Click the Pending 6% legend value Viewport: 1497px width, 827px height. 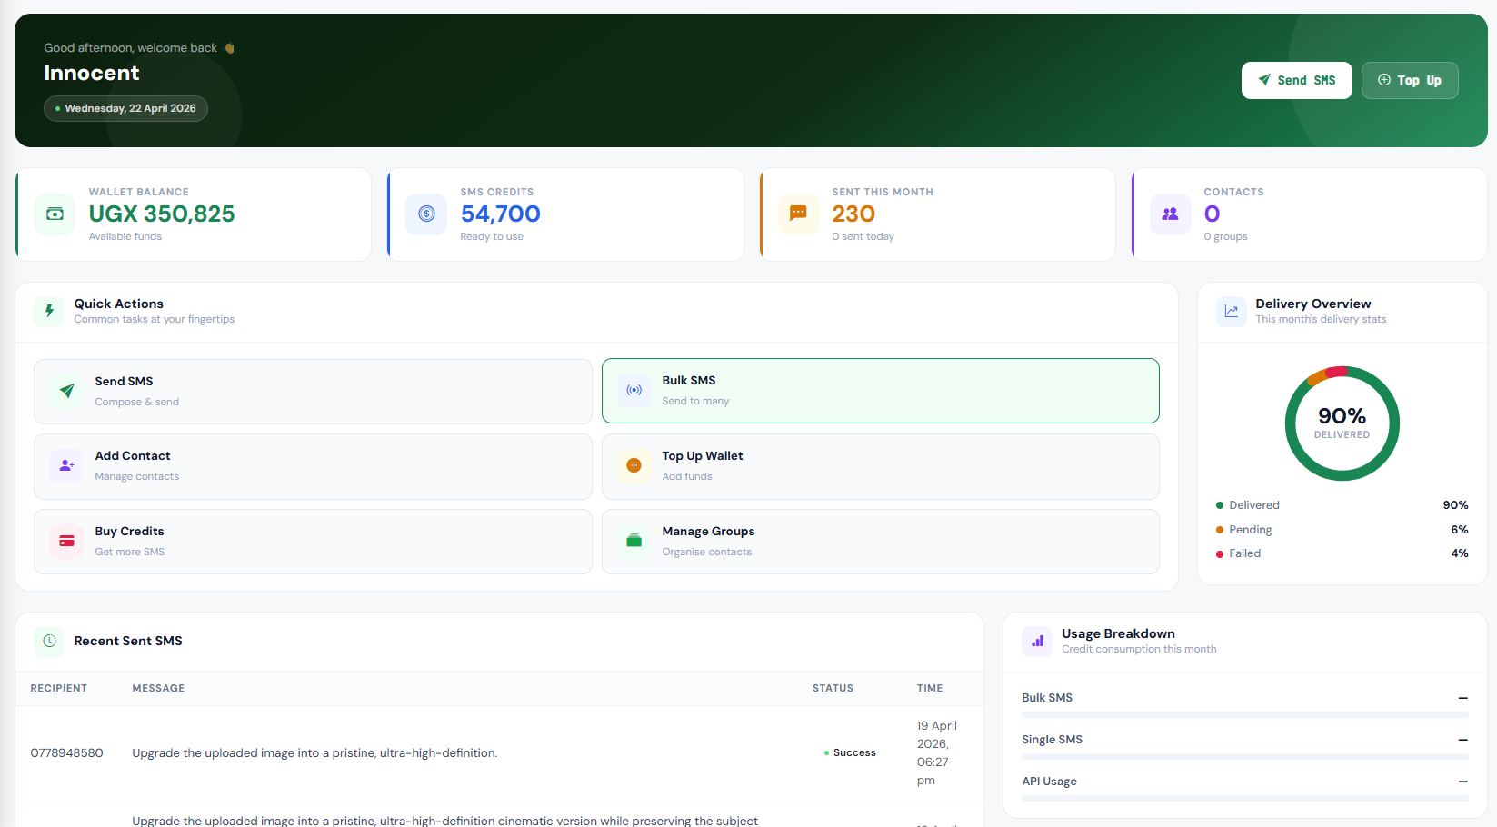pos(1460,530)
